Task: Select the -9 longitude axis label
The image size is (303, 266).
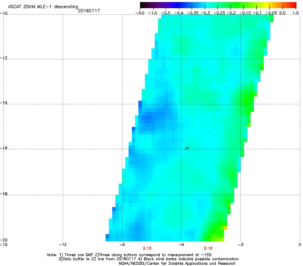Action: pos(122,245)
